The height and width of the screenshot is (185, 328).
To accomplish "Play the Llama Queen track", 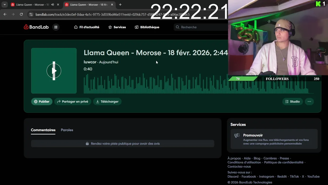I will [54, 71].
